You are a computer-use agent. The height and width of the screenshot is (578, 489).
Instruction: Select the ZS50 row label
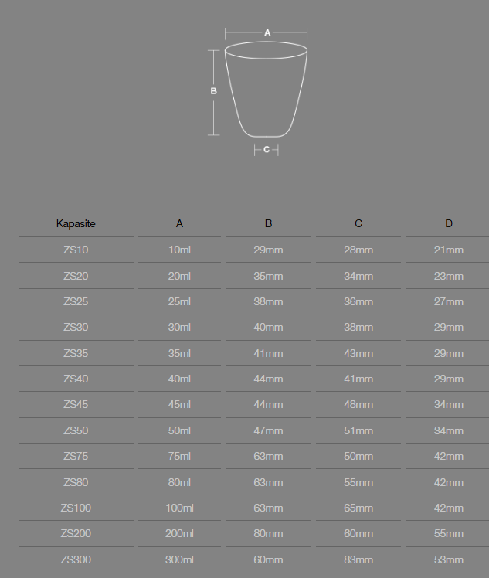[76, 430]
